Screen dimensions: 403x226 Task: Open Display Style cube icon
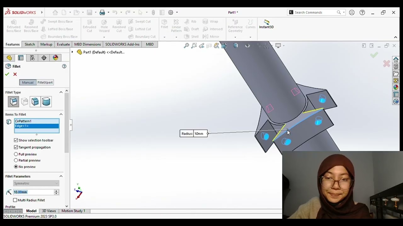pyautogui.click(x=236, y=46)
